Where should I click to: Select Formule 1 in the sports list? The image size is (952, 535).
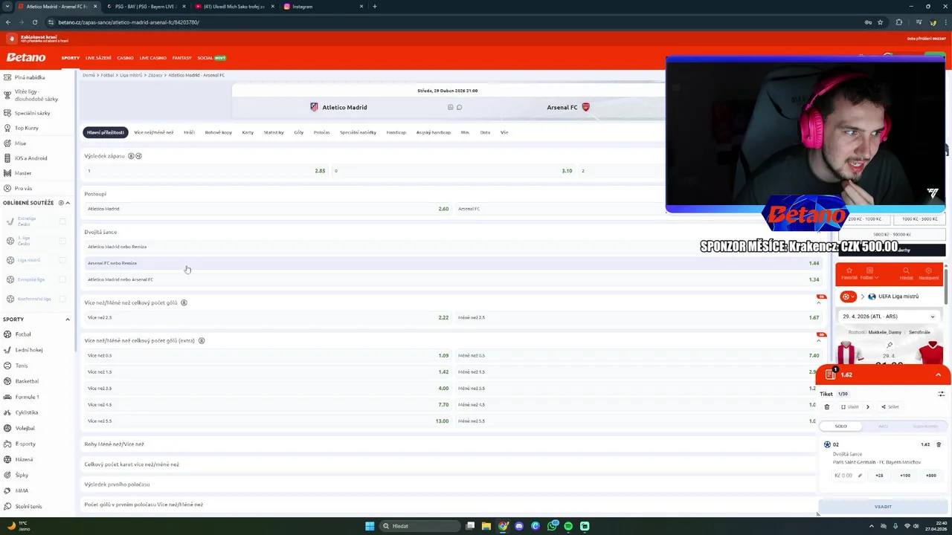[x=27, y=397]
